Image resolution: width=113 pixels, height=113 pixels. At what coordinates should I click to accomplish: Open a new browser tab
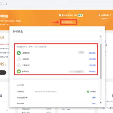pyautogui.click(x=6, y=4)
